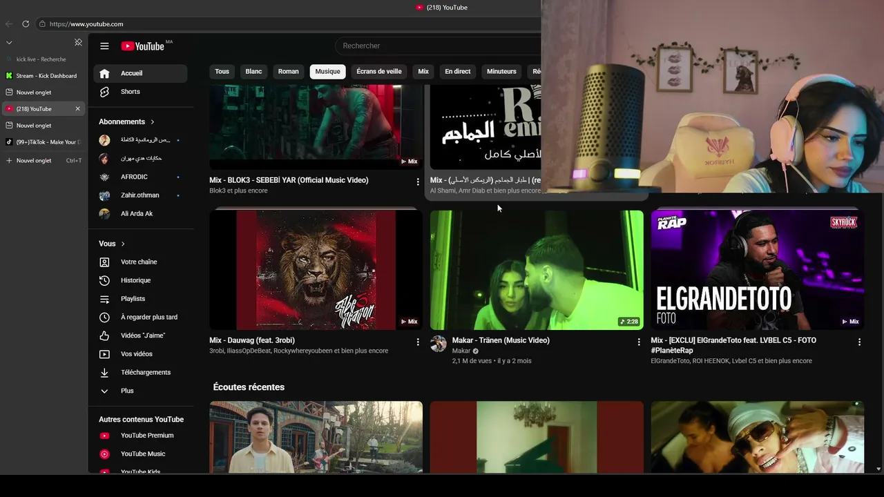
Task: Go to Accueil in the sidebar
Action: [x=140, y=73]
